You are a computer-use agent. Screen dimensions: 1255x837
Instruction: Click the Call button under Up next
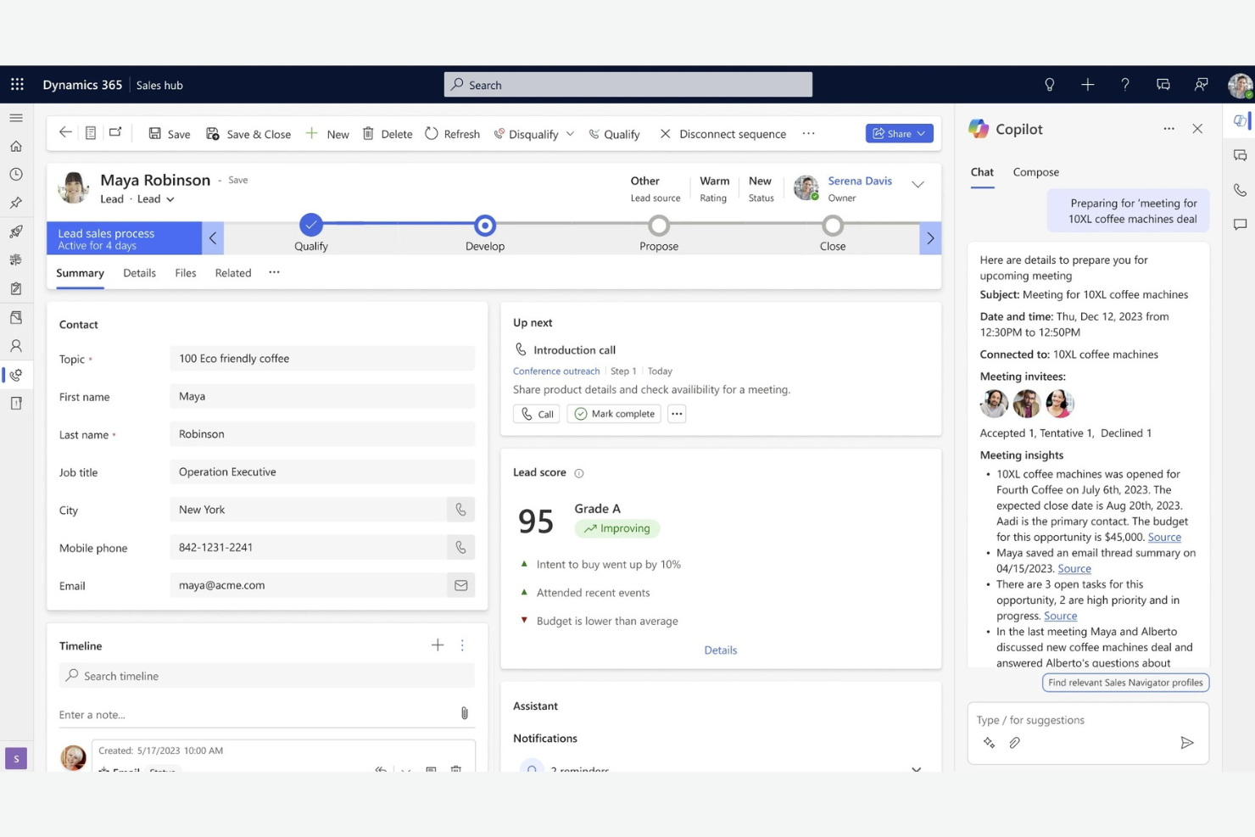point(537,414)
